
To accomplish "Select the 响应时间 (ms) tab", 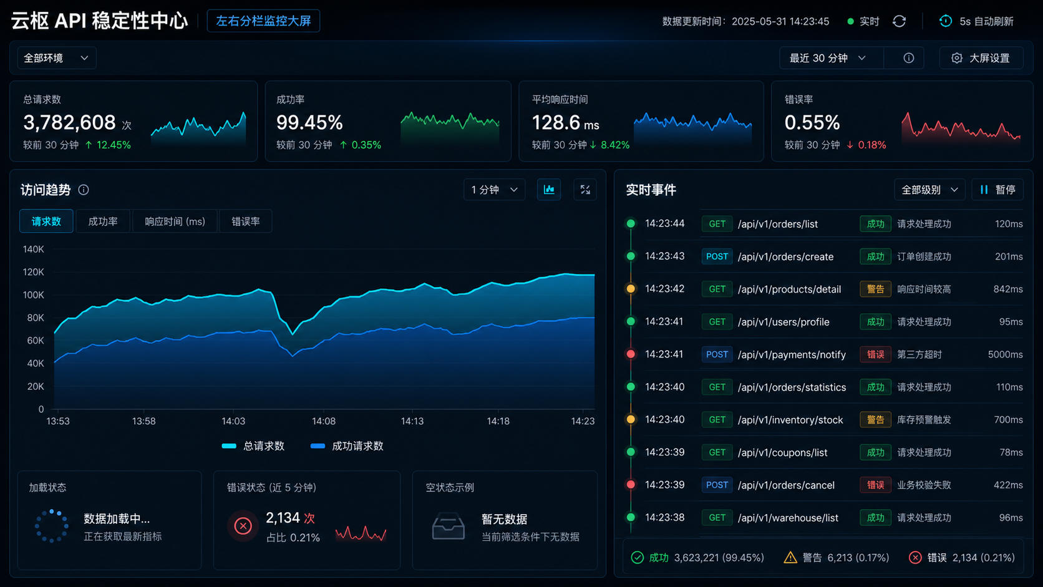I will [175, 221].
